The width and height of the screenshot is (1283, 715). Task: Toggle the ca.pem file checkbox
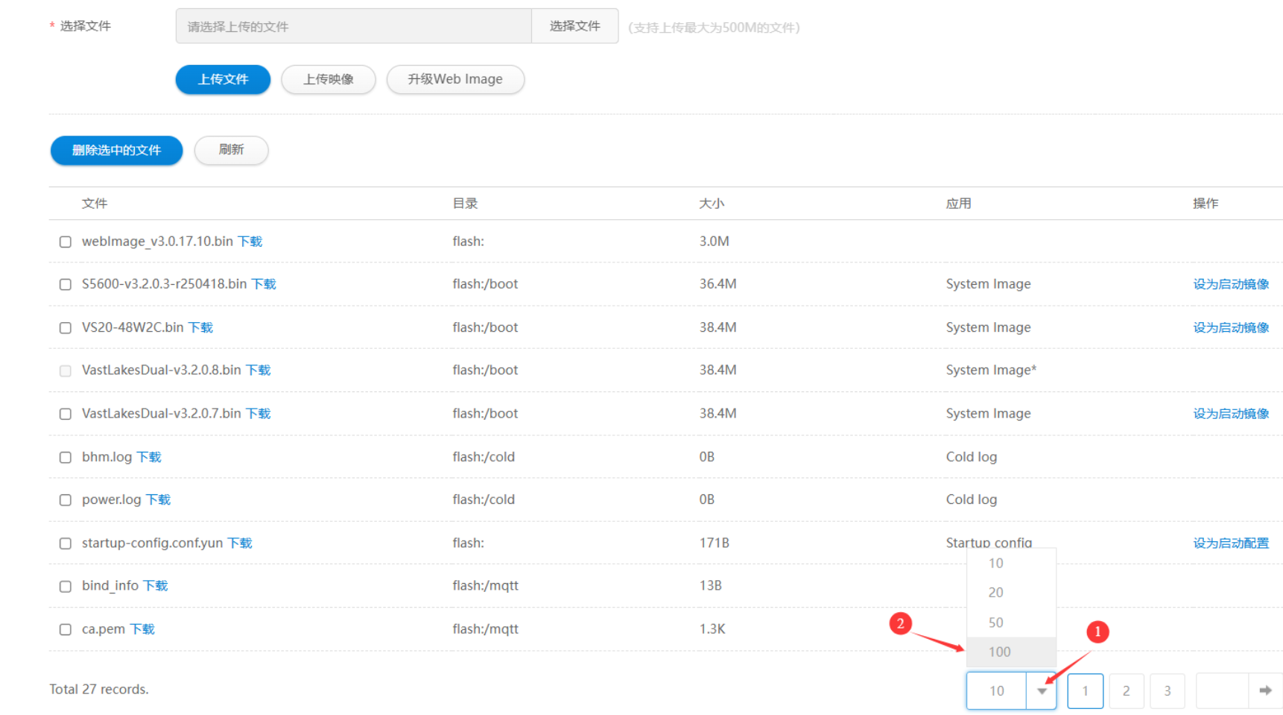66,629
